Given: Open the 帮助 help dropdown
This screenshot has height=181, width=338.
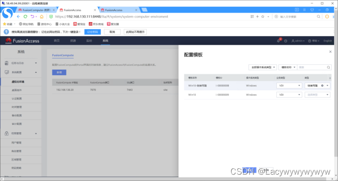Looking at the screenshot, I should tap(314, 41).
